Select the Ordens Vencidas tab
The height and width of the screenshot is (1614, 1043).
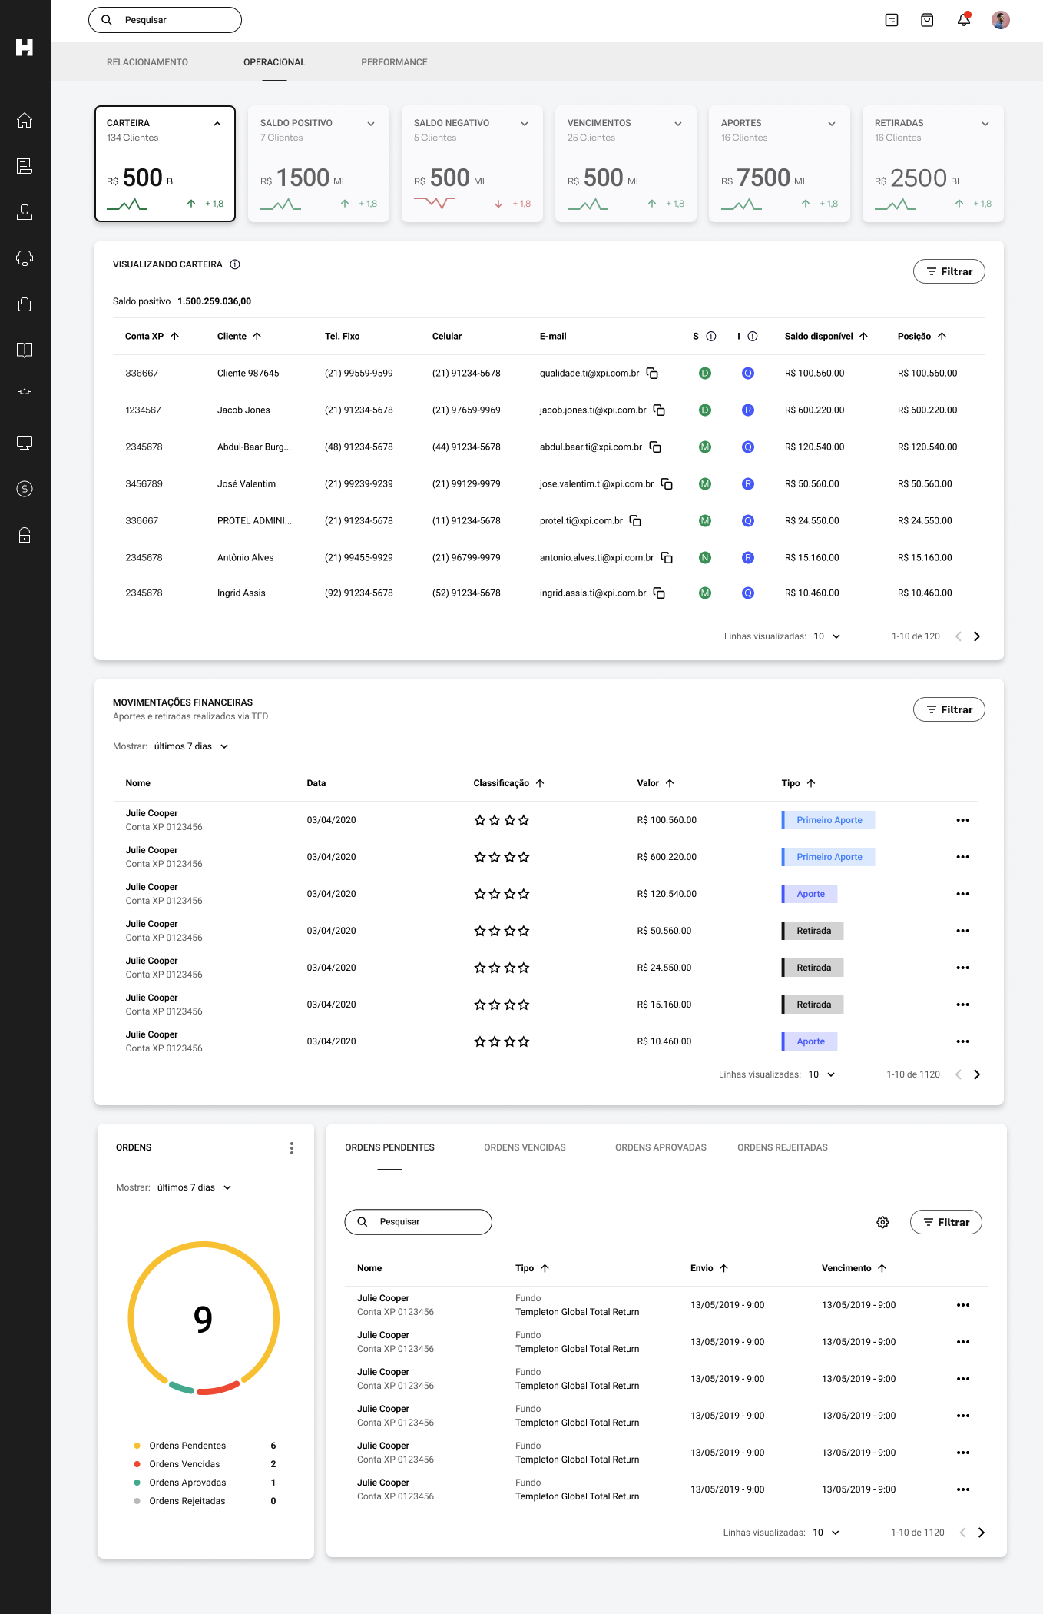coord(525,1147)
